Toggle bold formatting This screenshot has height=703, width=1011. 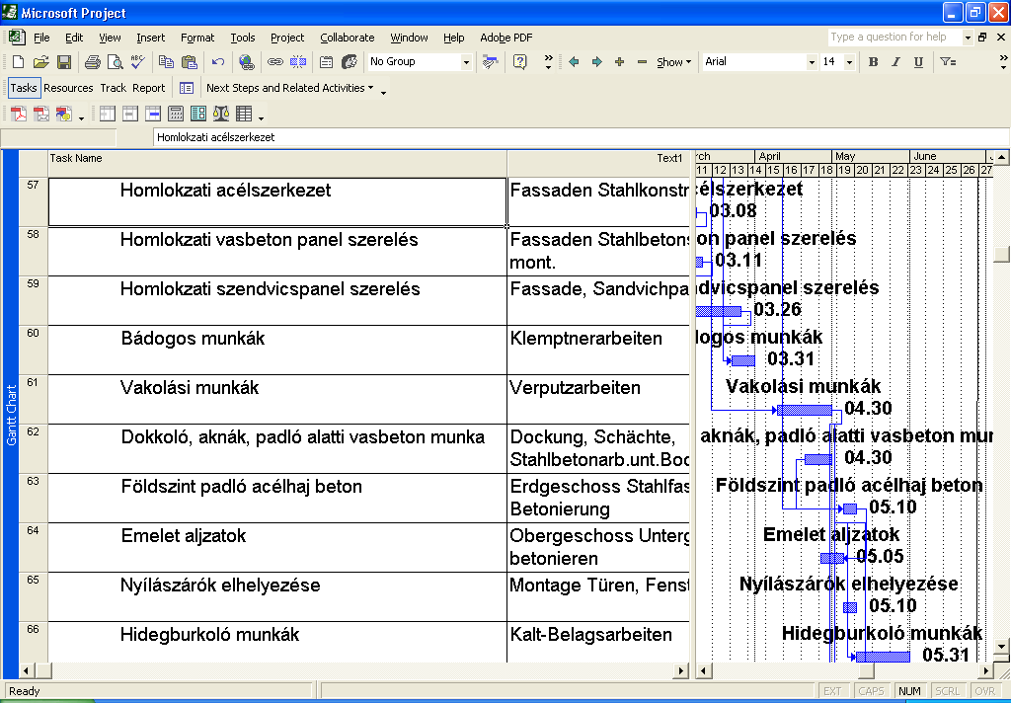click(x=873, y=62)
